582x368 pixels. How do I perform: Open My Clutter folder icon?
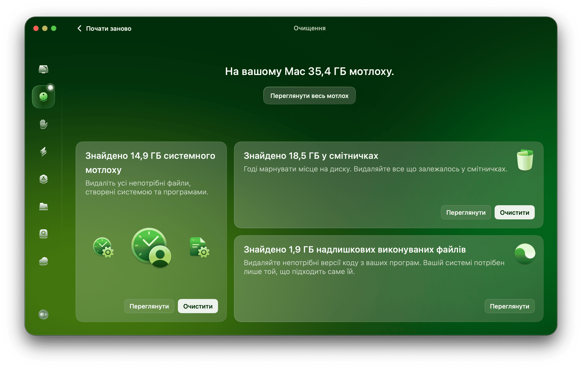tap(43, 206)
